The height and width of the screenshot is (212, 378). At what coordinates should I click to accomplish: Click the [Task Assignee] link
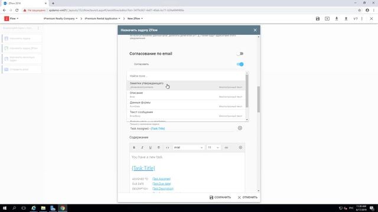point(161,179)
